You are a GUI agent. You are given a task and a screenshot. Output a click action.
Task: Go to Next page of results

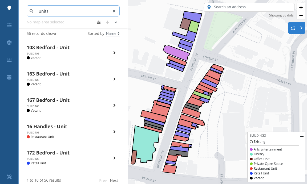coord(114,180)
